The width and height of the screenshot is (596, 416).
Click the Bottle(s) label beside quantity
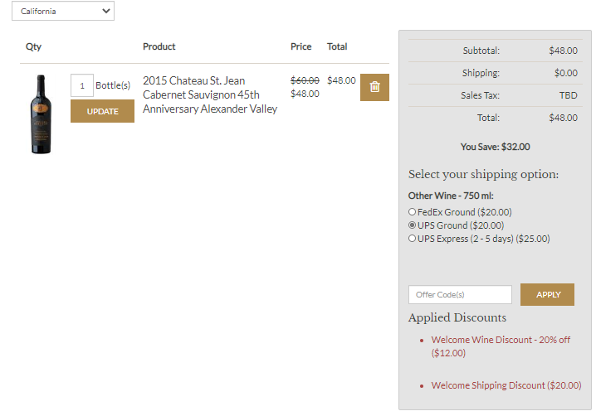113,85
